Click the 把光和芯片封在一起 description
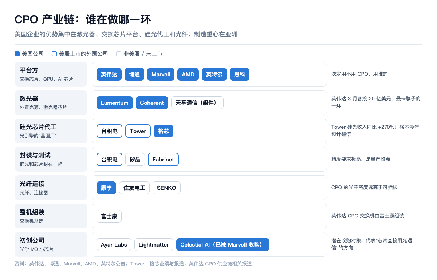Image resolution: width=437 pixels, height=280 pixels. point(41,164)
